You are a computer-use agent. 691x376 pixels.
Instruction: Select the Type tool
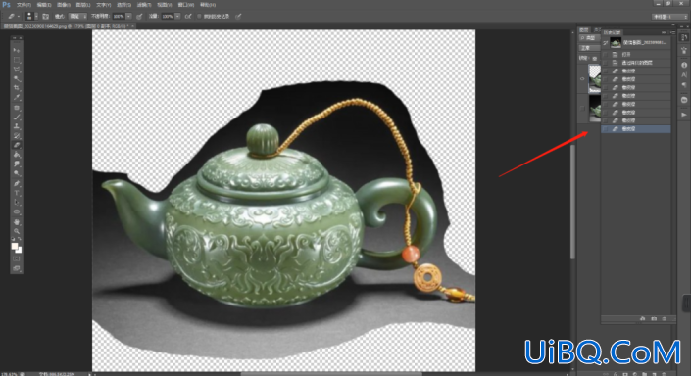pyautogui.click(x=17, y=193)
